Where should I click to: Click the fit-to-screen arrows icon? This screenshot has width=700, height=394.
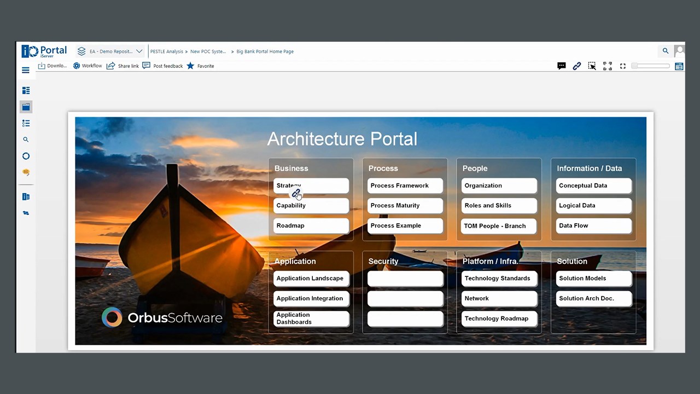point(608,66)
